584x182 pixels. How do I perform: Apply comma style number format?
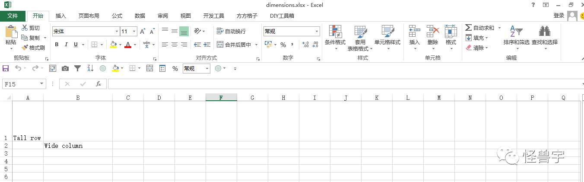click(292, 45)
